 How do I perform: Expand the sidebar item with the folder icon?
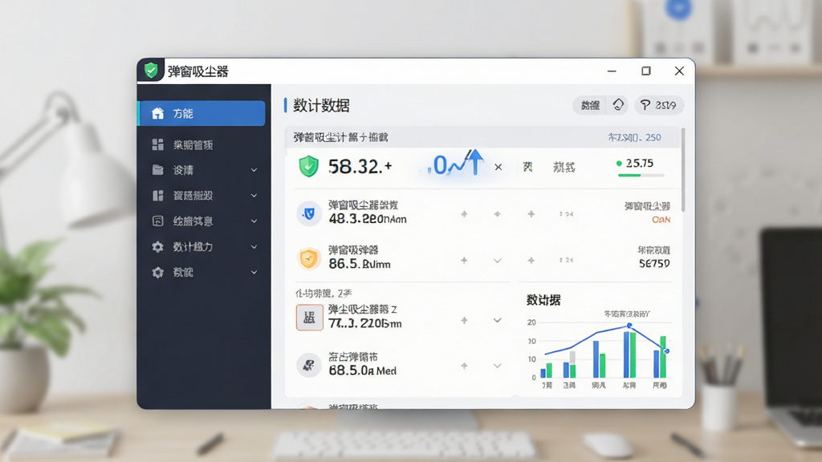254,170
